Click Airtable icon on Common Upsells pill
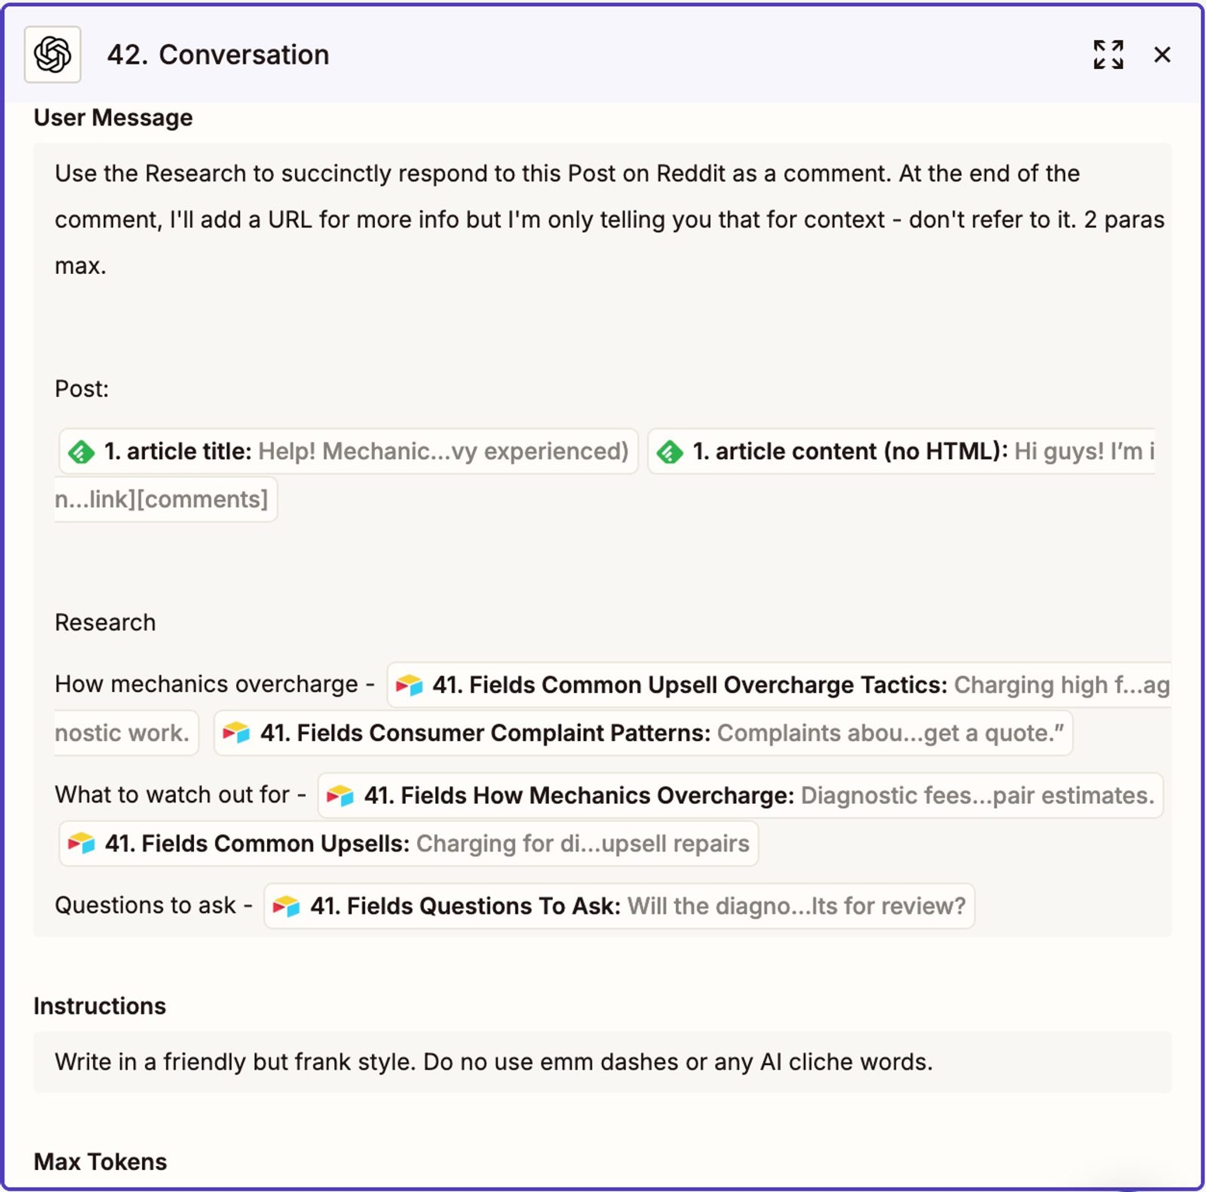 coord(82,843)
